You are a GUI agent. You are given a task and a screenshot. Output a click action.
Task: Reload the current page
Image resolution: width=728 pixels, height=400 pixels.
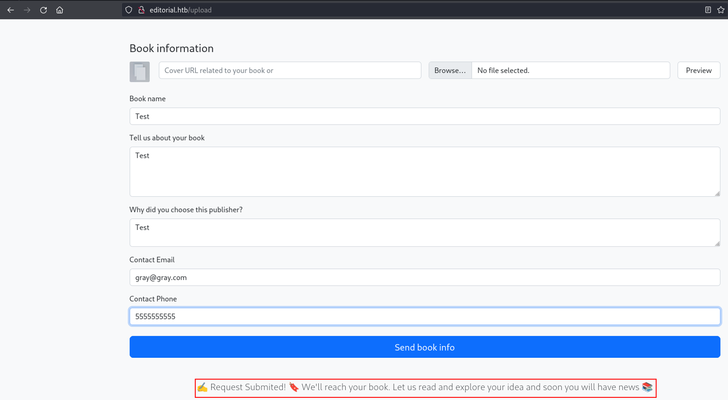click(x=43, y=10)
